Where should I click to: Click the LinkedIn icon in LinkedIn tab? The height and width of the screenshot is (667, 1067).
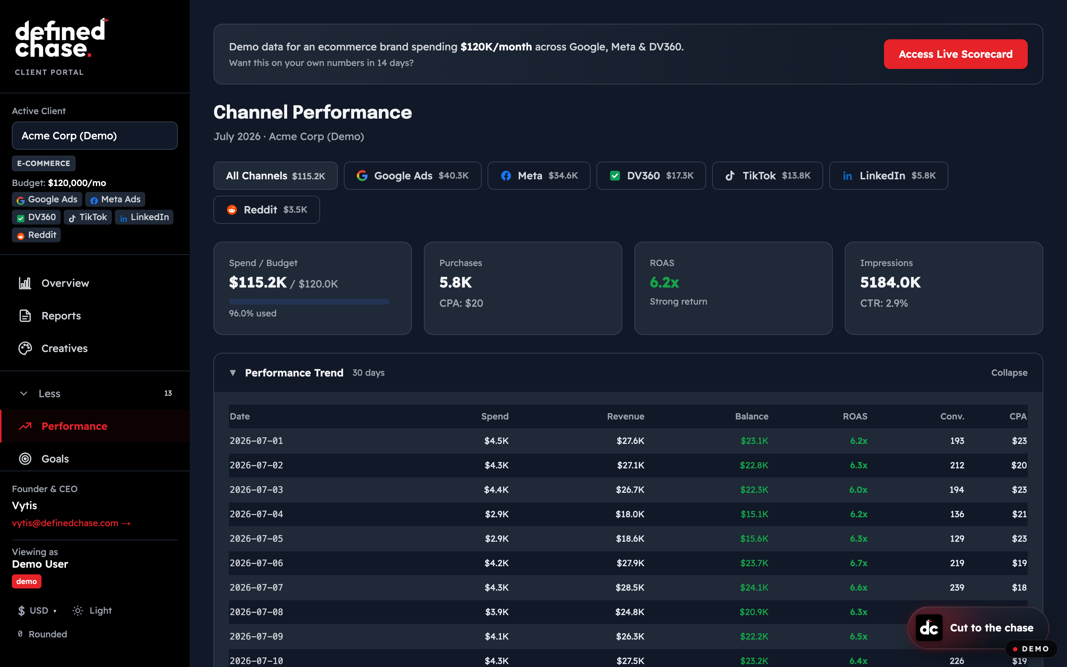pos(847,176)
